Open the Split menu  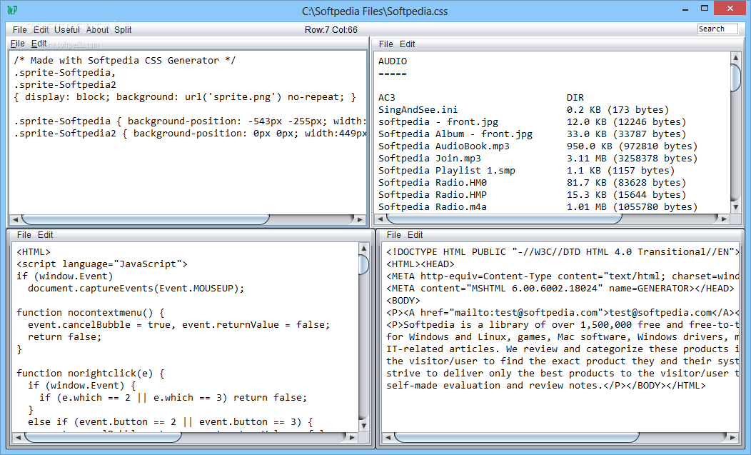[123, 30]
